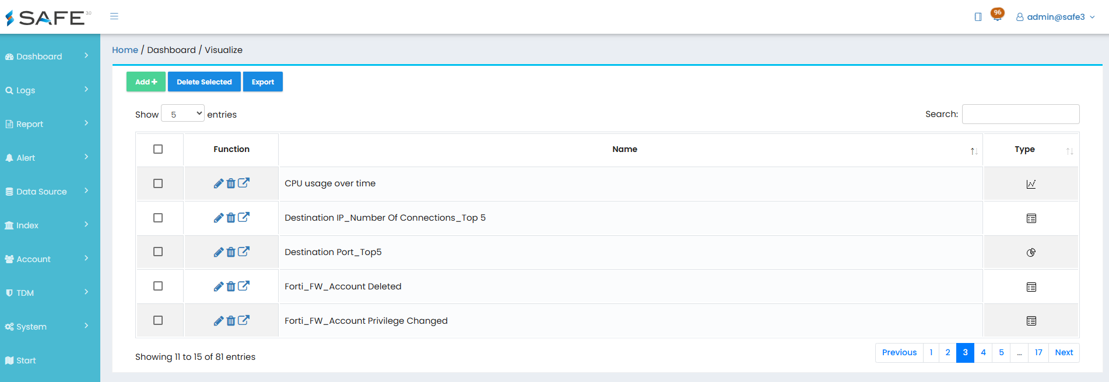Expand the admin@safe3 user menu
Viewport: 1109px width, 382px height.
click(x=1055, y=17)
